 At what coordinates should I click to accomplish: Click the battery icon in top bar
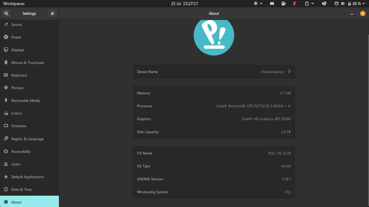point(350,4)
